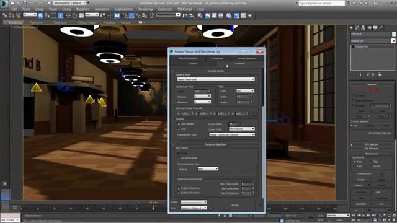397x223 pixels.
Task: Toggle Angle Snap in main toolbar
Action: click(x=132, y=15)
